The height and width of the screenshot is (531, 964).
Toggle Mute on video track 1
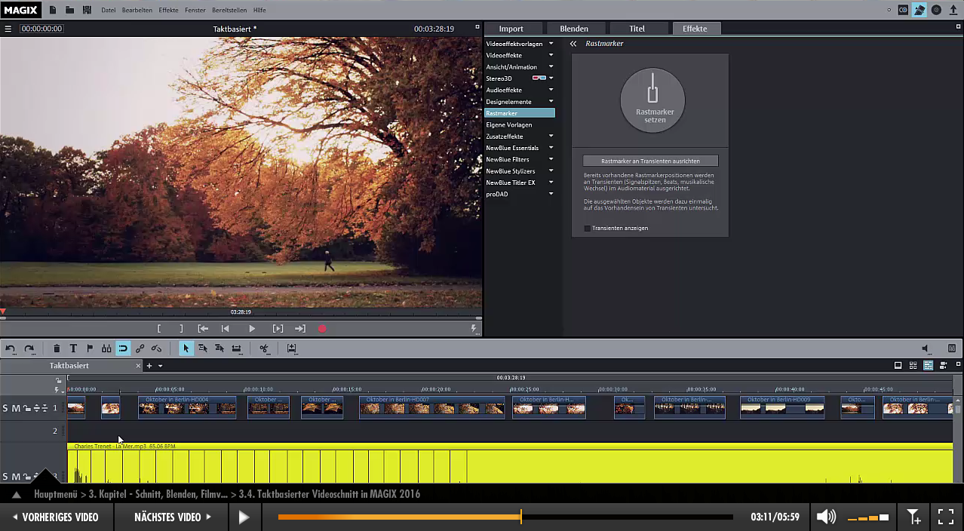point(16,408)
